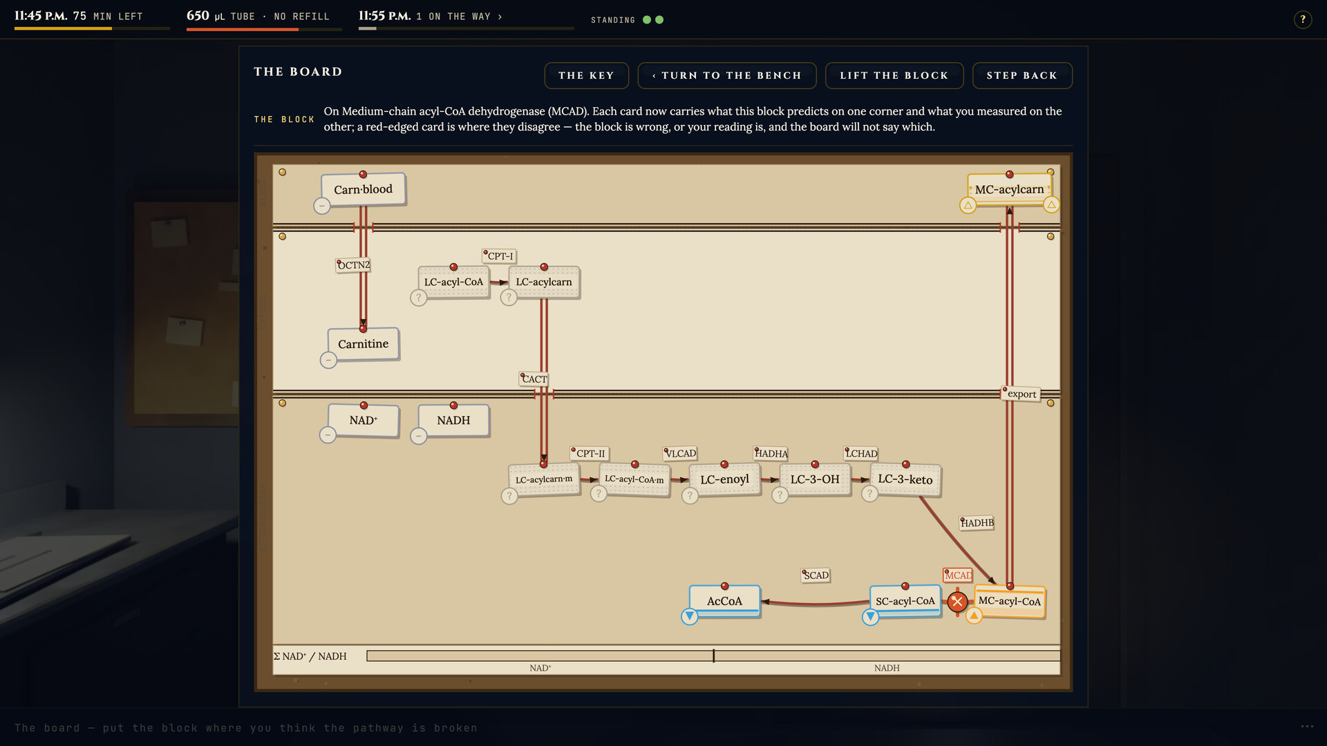Click the minus badge on Carnitine card

[x=328, y=360]
